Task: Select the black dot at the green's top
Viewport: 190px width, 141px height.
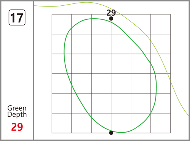Action: (x=111, y=19)
